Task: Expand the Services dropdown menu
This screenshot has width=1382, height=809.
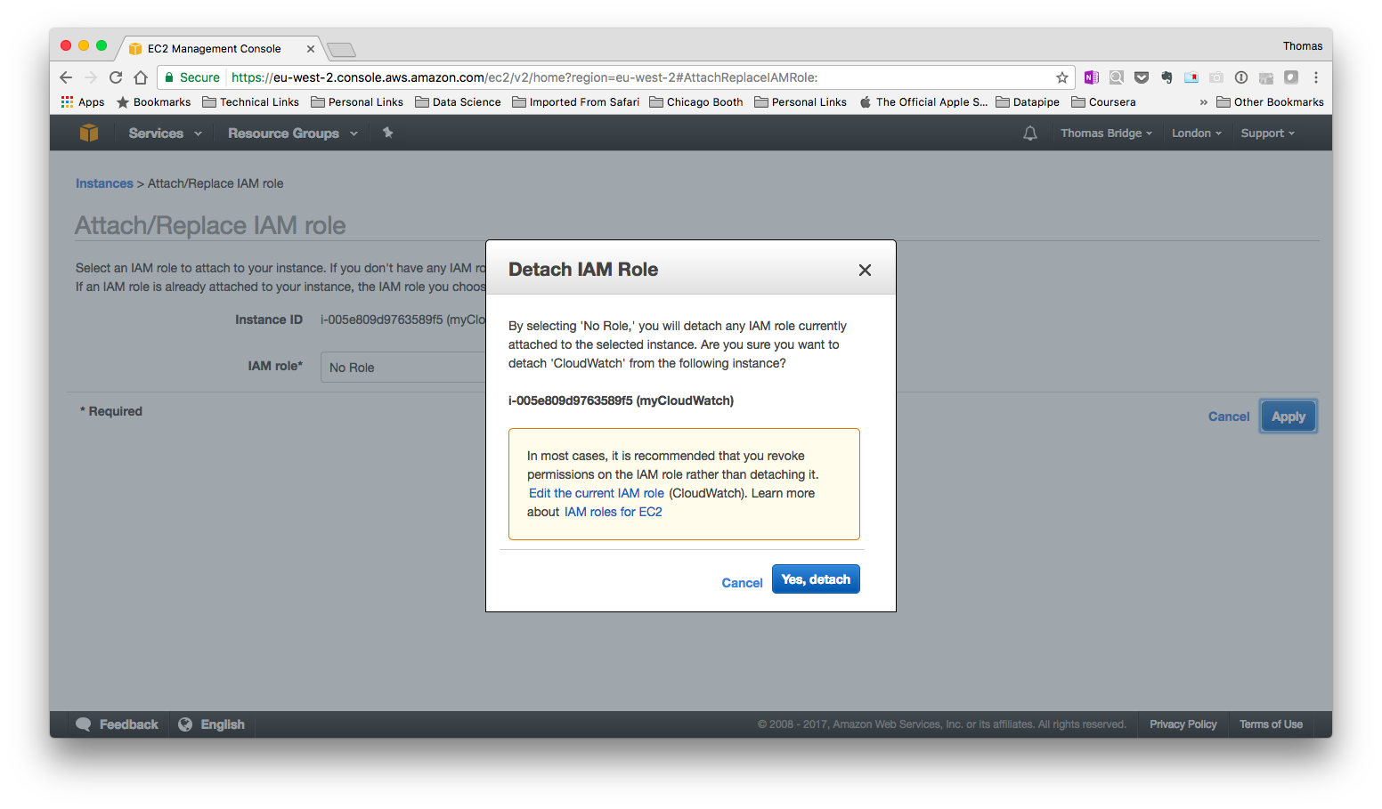Action: click(x=165, y=133)
